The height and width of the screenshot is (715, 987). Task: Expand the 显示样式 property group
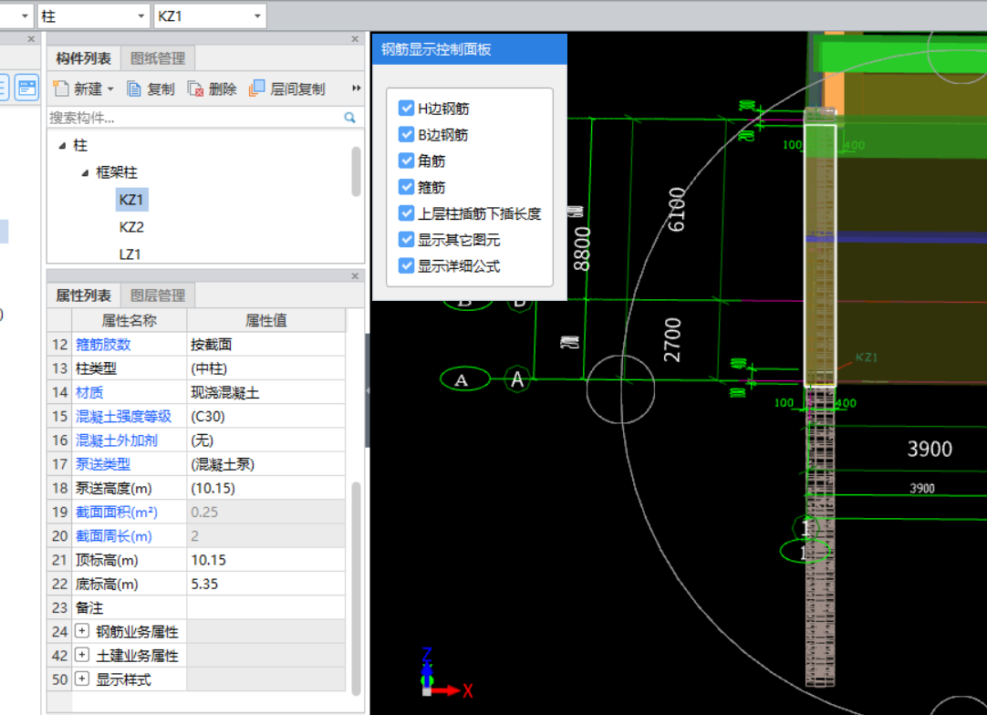coord(82,679)
